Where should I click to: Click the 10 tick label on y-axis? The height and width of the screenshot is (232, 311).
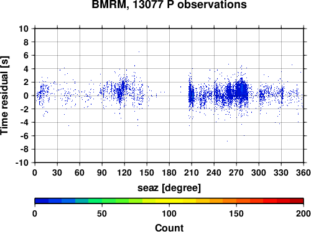(24, 29)
